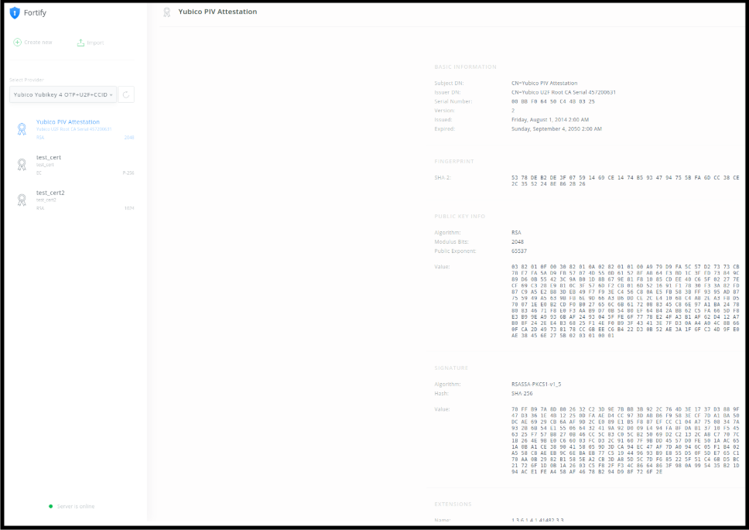Click the "Hash:" label

coord(441,394)
